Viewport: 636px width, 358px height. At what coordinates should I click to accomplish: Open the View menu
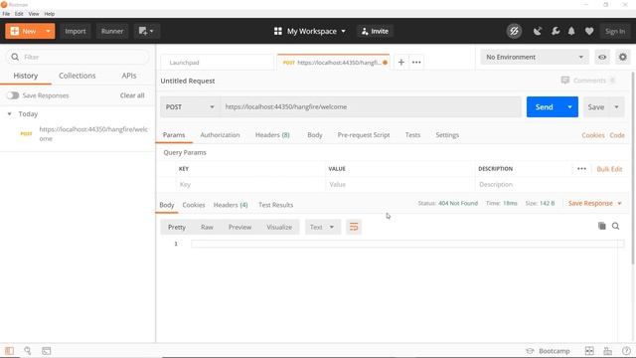pyautogui.click(x=34, y=14)
